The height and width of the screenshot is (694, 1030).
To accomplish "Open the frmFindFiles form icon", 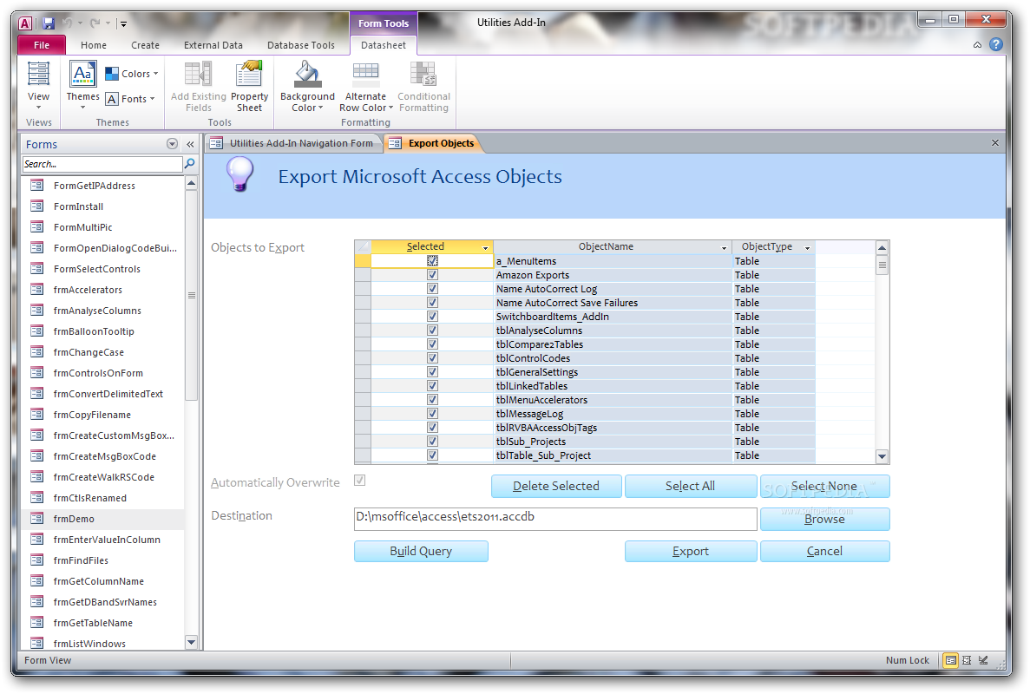I will pos(36,560).
